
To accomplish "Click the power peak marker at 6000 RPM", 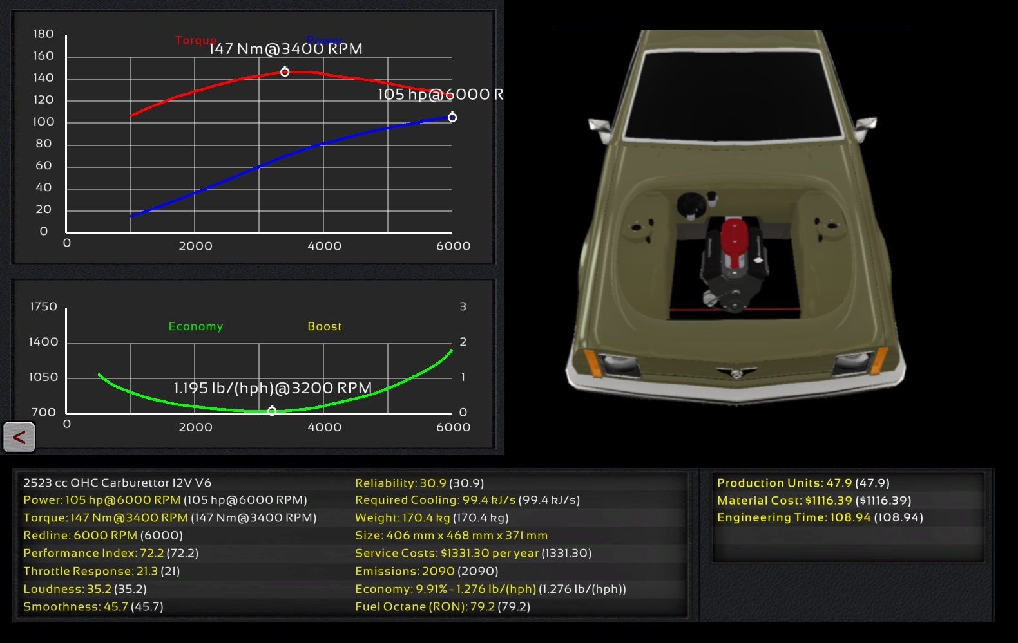I will pos(452,117).
